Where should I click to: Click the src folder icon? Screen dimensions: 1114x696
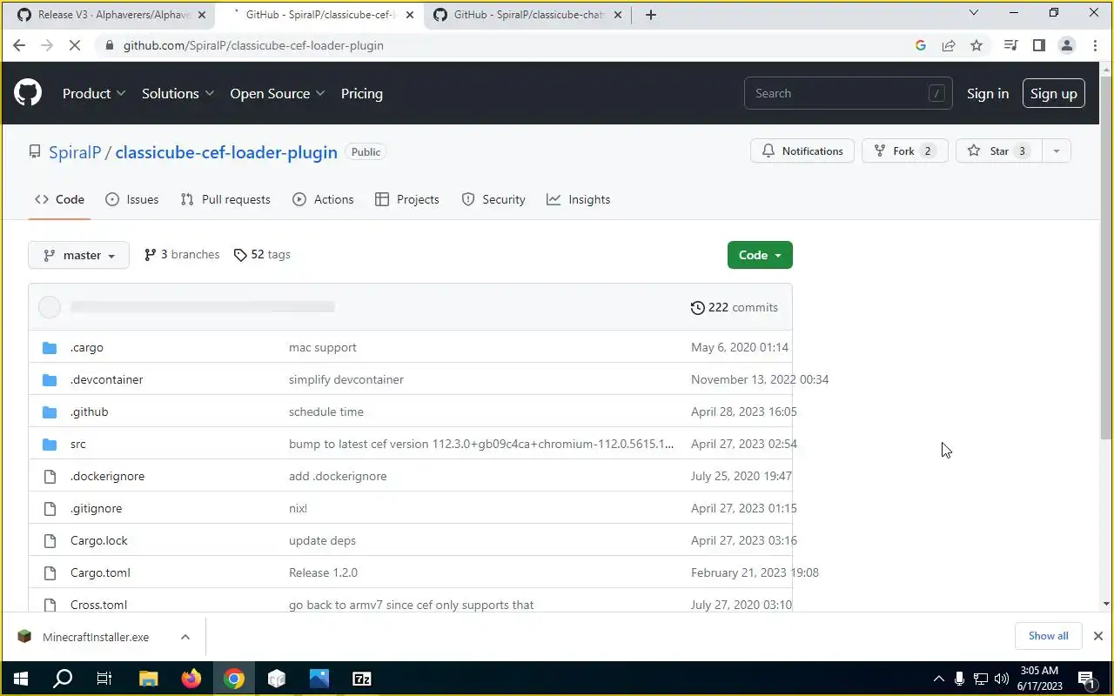pyautogui.click(x=50, y=445)
